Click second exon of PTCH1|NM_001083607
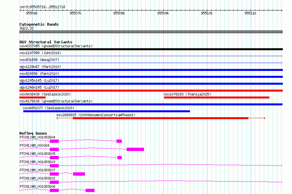Viewport: 292px width, 194px height. (79, 174)
